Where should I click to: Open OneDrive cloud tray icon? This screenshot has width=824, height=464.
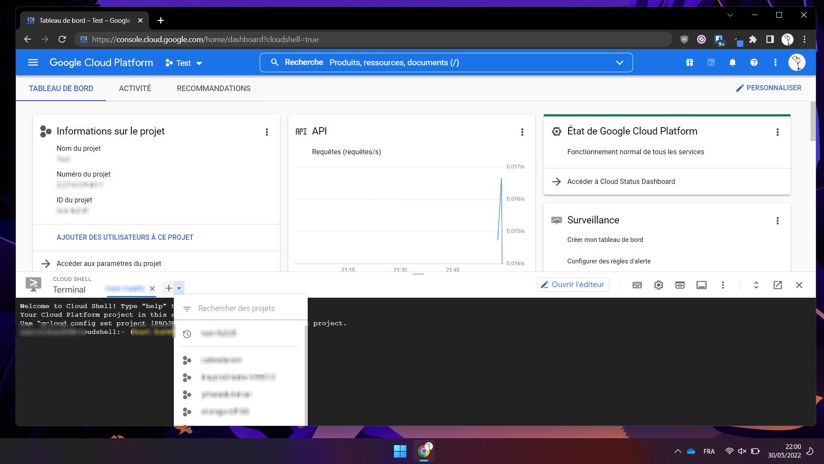pos(691,451)
